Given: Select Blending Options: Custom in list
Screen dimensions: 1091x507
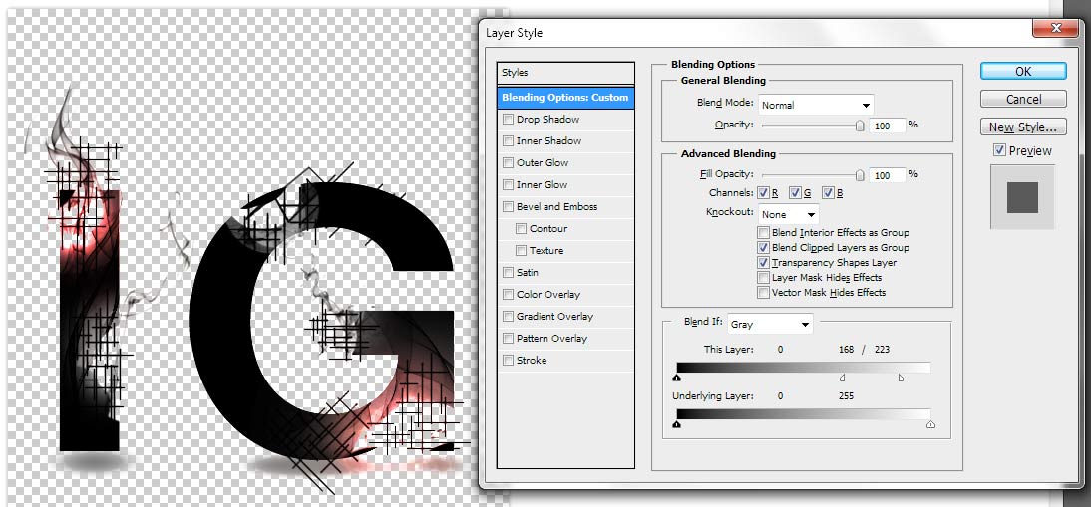Looking at the screenshot, I should click(565, 98).
